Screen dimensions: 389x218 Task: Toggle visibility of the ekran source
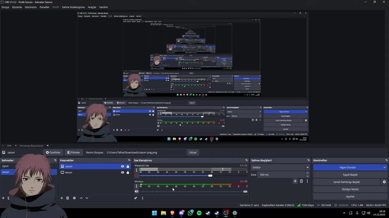[122, 172]
